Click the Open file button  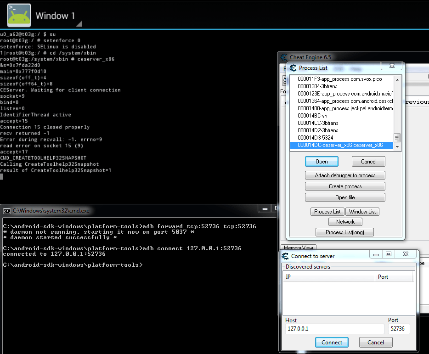345,197
